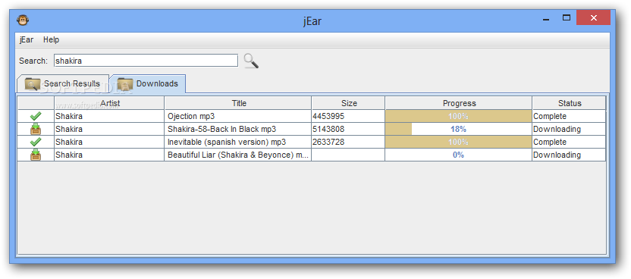Click the empty size cell for Beautiful Liar
Image resolution: width=631 pixels, height=279 pixels.
pos(348,155)
